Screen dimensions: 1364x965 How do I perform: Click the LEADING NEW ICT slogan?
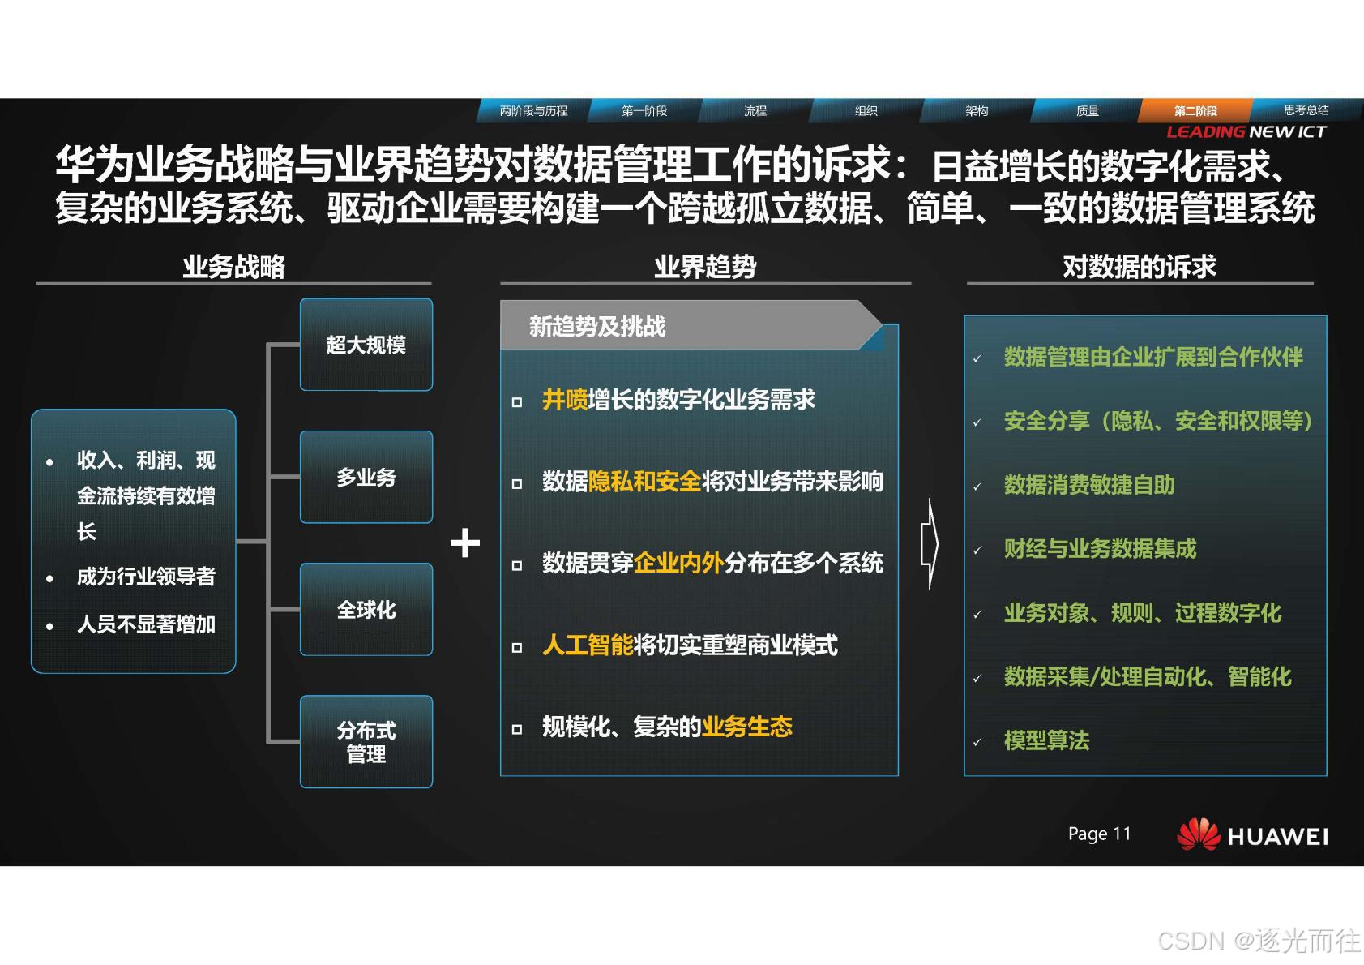(x=1246, y=132)
